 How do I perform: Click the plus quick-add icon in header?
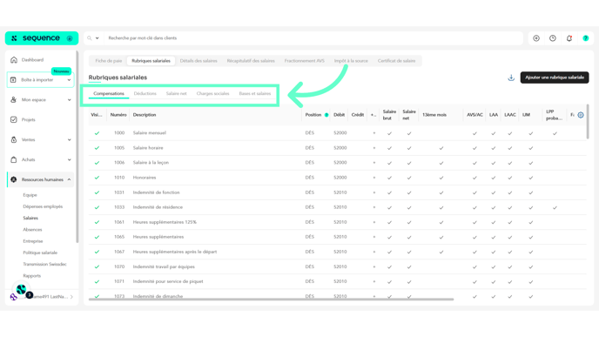click(536, 38)
